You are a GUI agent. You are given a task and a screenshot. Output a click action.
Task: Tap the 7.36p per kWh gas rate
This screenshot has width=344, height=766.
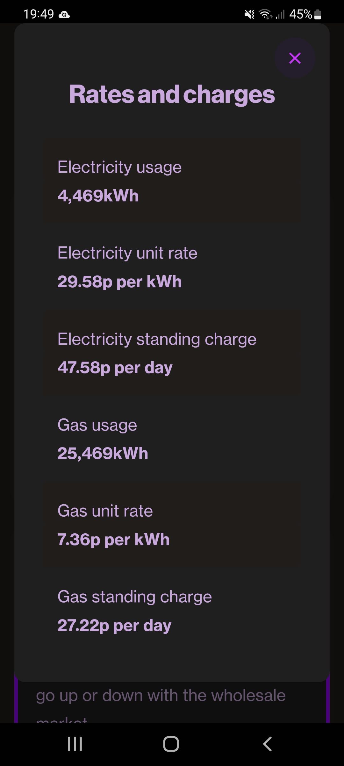(113, 539)
